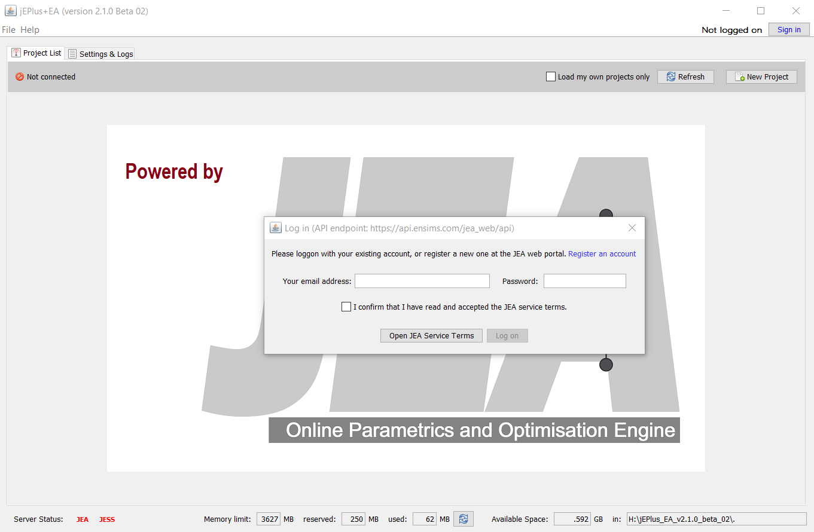Click the Java icon in Log in dialog title

276,228
